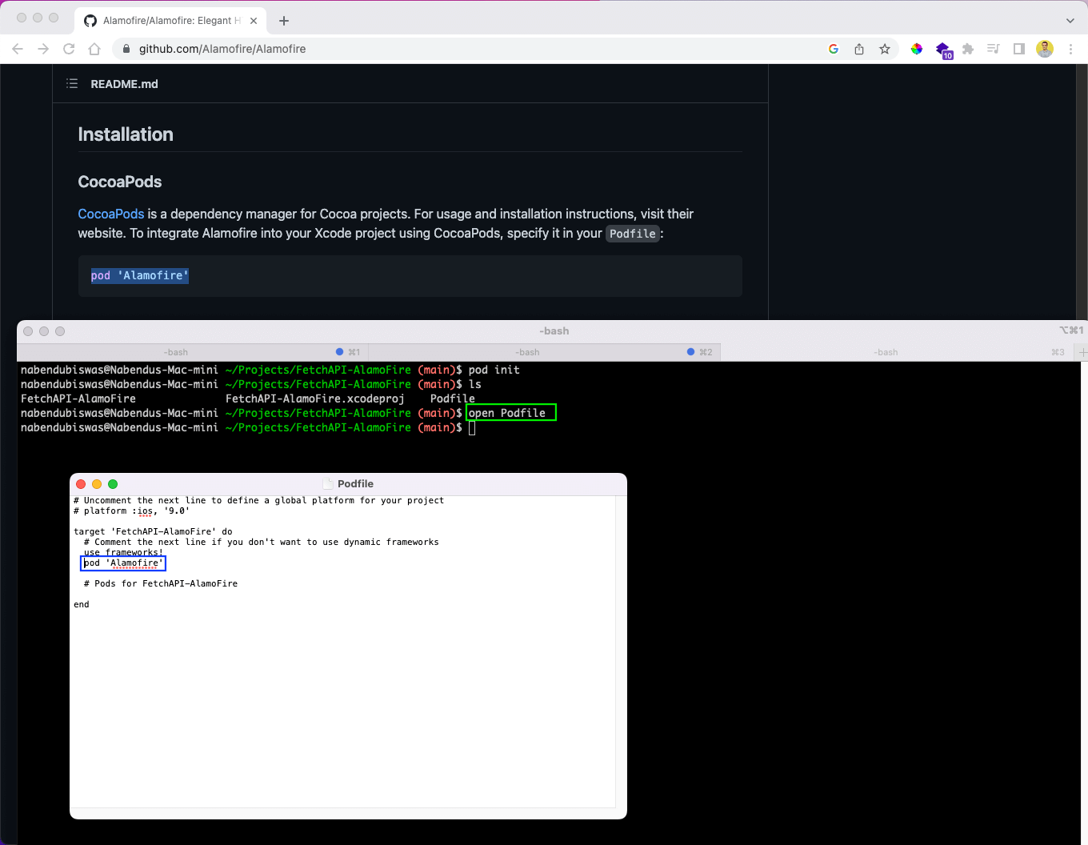1088x845 pixels.
Task: Go to the browser home page
Action: tap(94, 49)
